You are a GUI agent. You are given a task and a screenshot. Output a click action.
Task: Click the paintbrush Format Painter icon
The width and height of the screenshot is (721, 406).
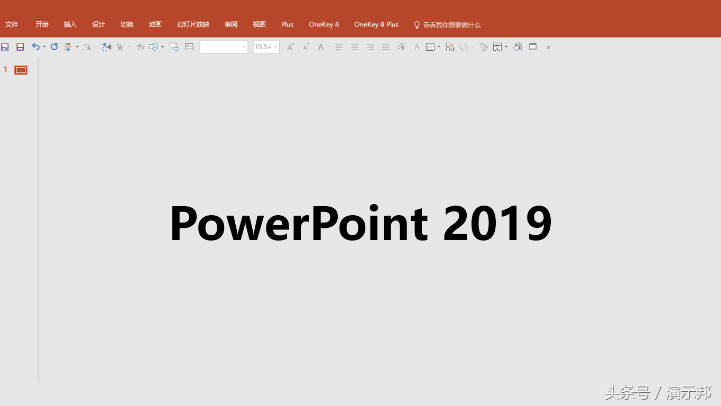(484, 47)
